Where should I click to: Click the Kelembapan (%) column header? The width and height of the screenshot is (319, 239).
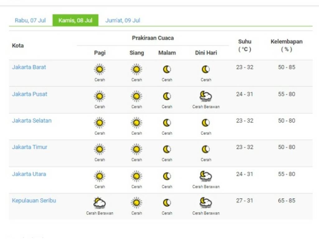point(286,45)
